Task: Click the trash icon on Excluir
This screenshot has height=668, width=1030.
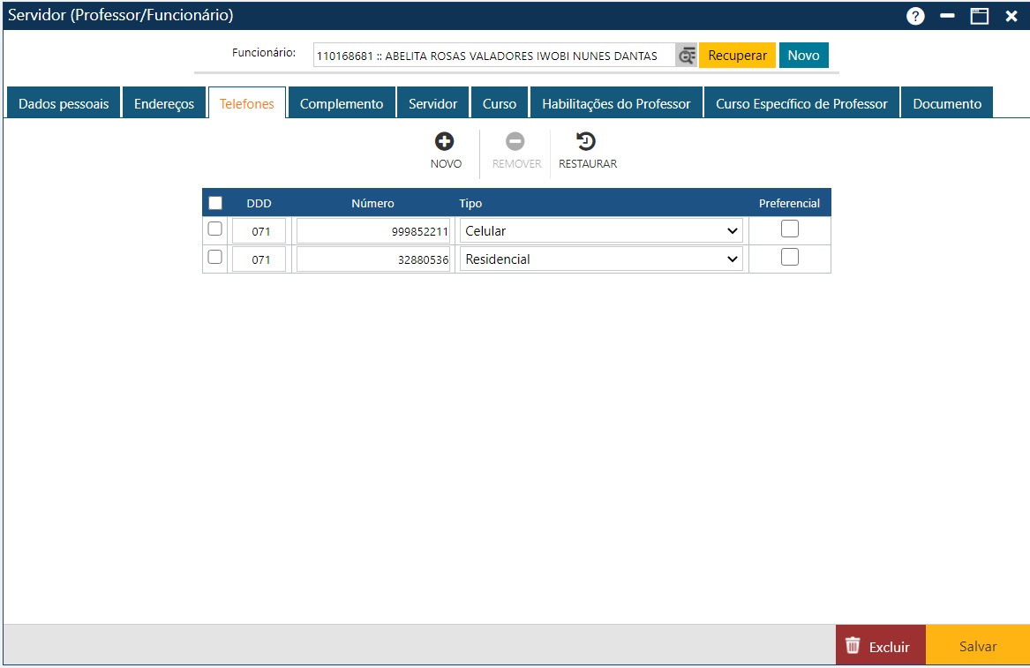Action: (x=853, y=645)
